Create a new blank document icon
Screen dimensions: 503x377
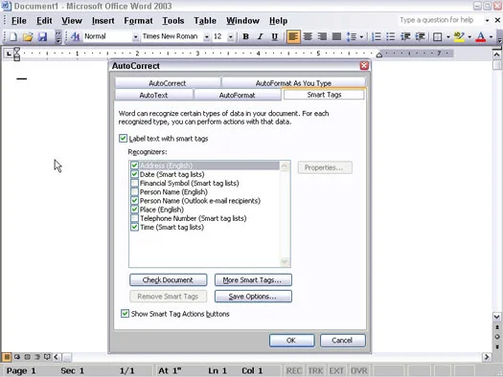coord(13,36)
